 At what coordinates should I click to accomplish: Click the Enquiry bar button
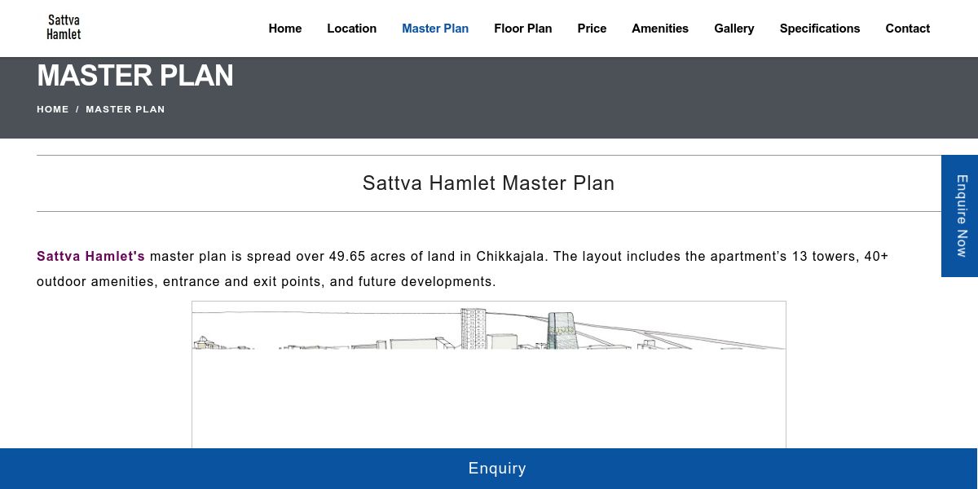pyautogui.click(x=489, y=469)
